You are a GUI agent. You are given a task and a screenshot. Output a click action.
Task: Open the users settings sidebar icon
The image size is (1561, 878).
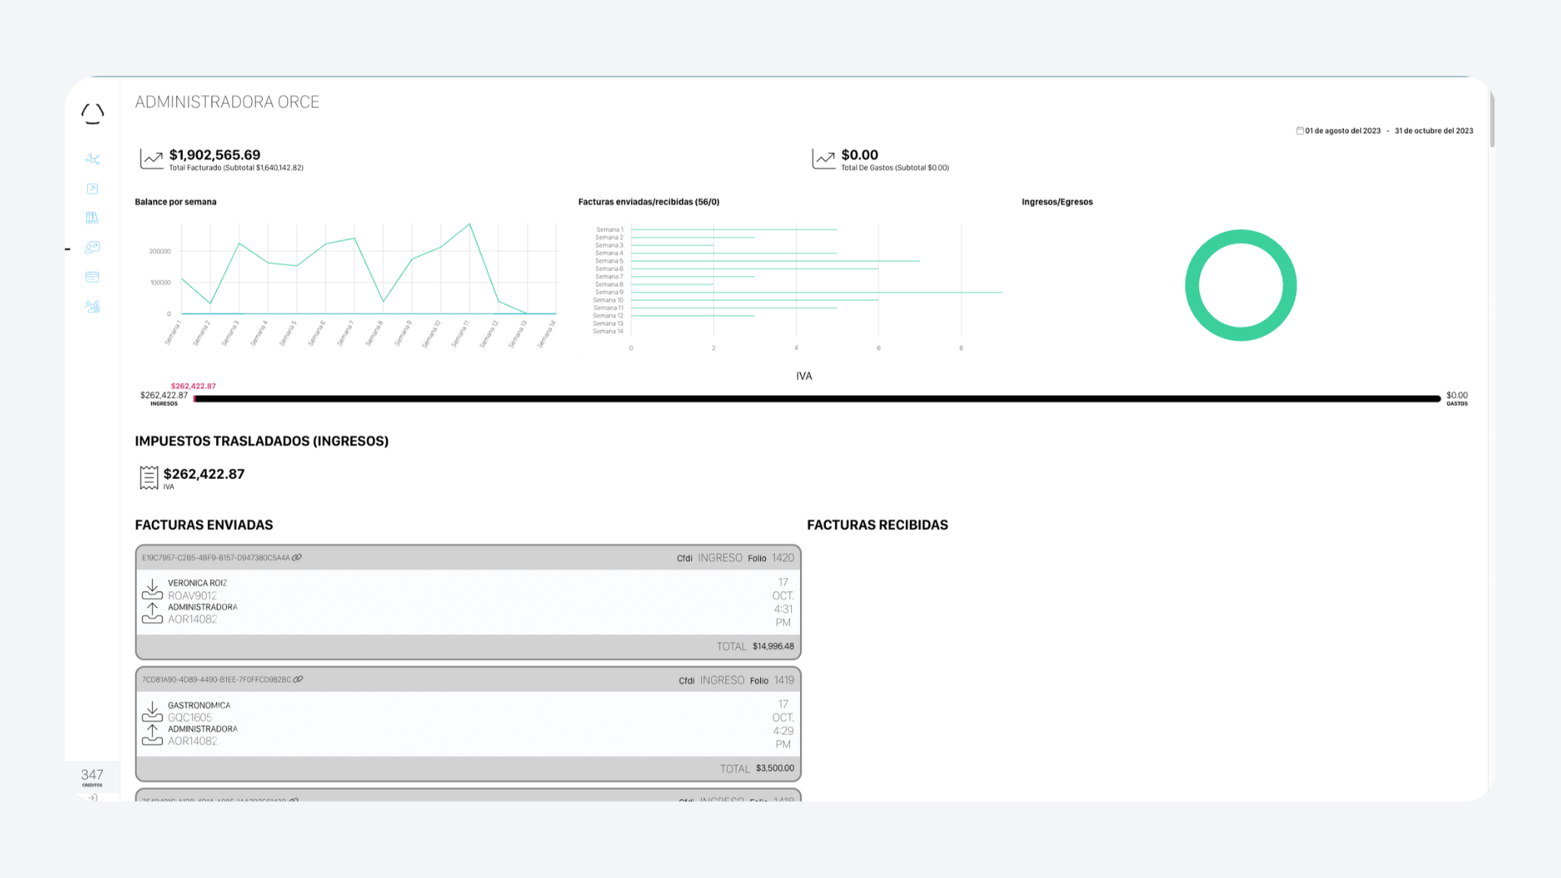tap(93, 306)
